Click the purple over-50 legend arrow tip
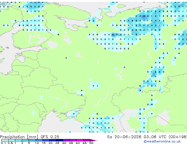 [93, 140]
